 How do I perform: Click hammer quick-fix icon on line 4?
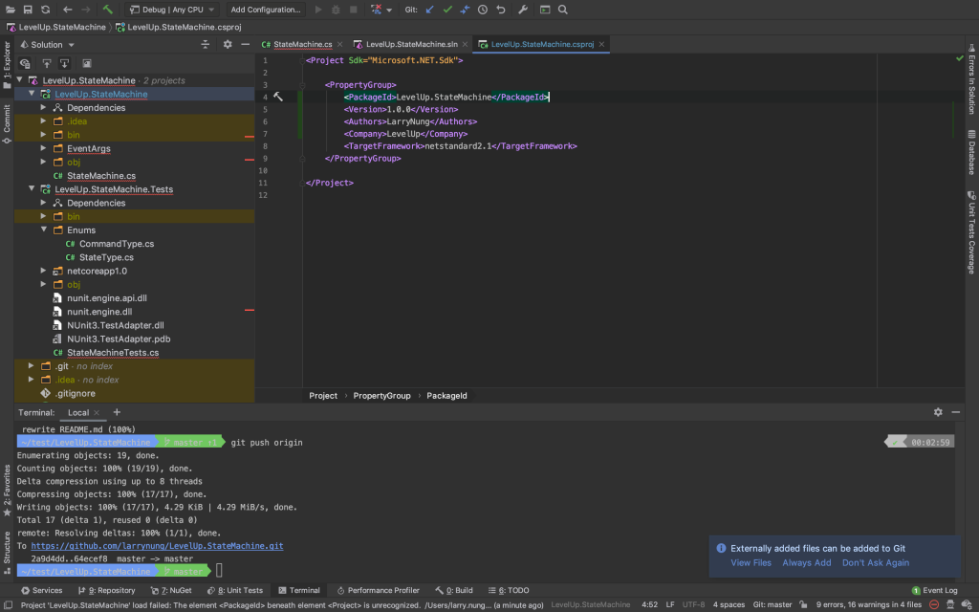pyautogui.click(x=278, y=97)
